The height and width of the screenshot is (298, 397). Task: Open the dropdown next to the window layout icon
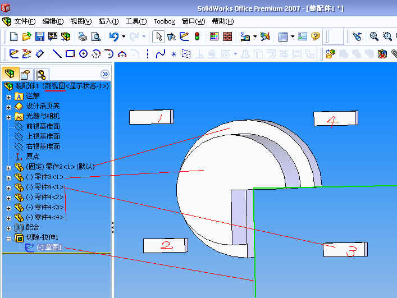[x=293, y=36]
